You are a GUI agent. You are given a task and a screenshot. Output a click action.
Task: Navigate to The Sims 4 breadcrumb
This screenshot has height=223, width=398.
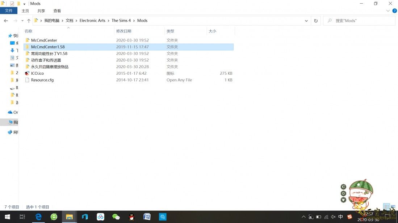coord(121,21)
